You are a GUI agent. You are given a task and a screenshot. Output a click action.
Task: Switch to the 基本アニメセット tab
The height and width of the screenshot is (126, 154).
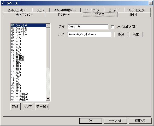pyautogui.click(x=17, y=10)
